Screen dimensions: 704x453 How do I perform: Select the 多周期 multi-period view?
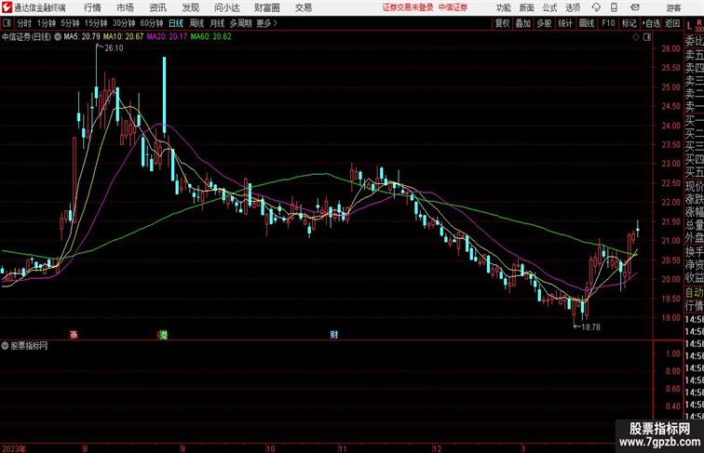241,23
